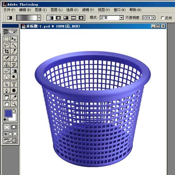175x175 pixels.
Task: Activate the Type tool
Action: [x=14, y=84]
